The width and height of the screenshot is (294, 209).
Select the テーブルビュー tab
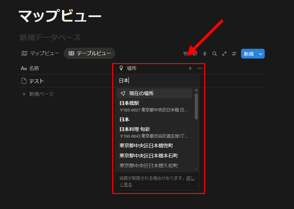tap(90, 53)
